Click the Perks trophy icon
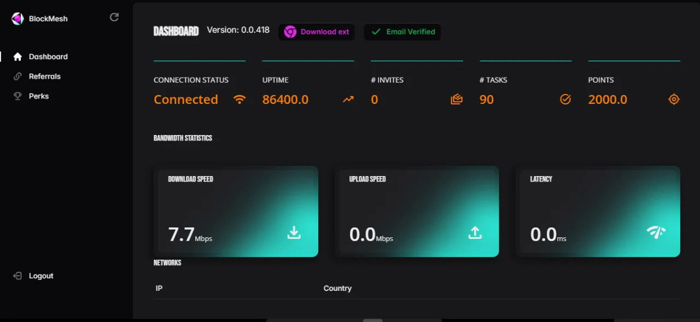Screen dimensions: 700x322 tap(17, 96)
